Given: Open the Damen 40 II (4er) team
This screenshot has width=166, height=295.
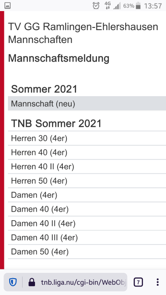Looking at the screenshot, I should [87, 223].
